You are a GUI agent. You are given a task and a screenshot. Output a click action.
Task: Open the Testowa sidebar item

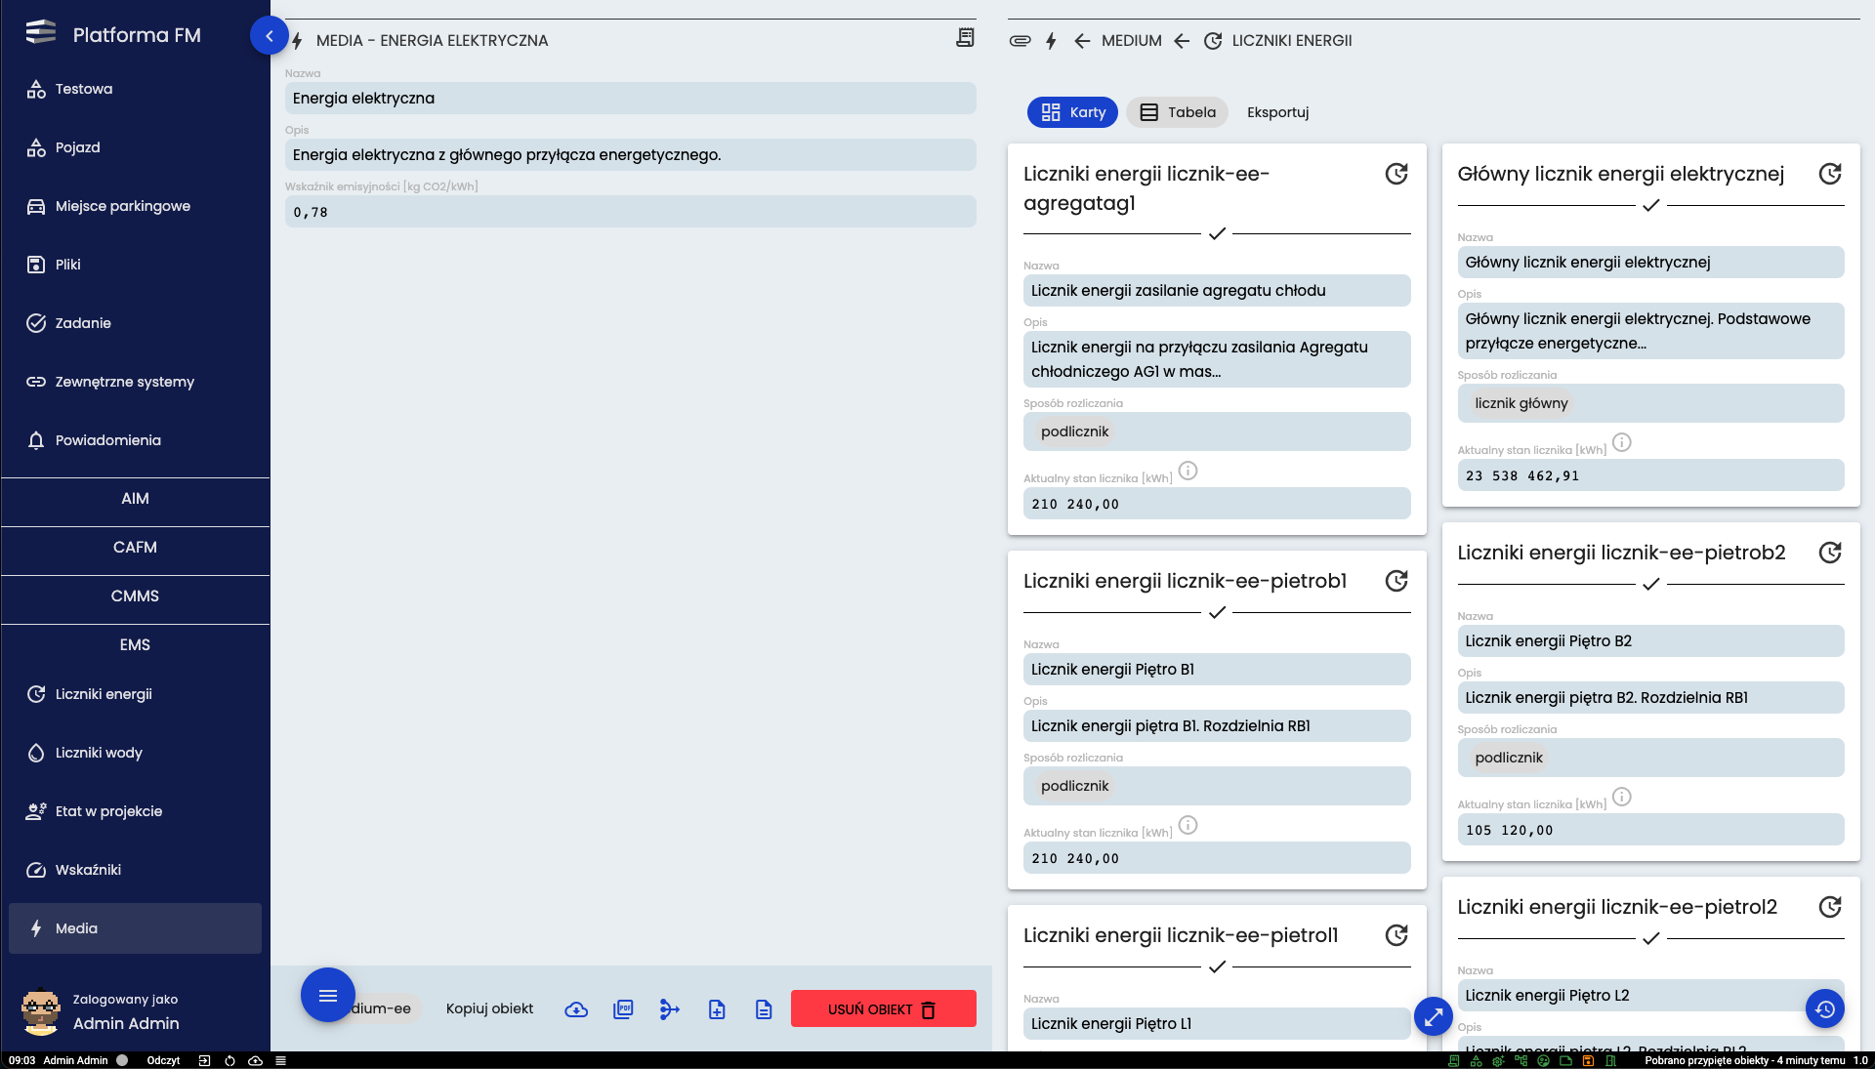tap(135, 89)
